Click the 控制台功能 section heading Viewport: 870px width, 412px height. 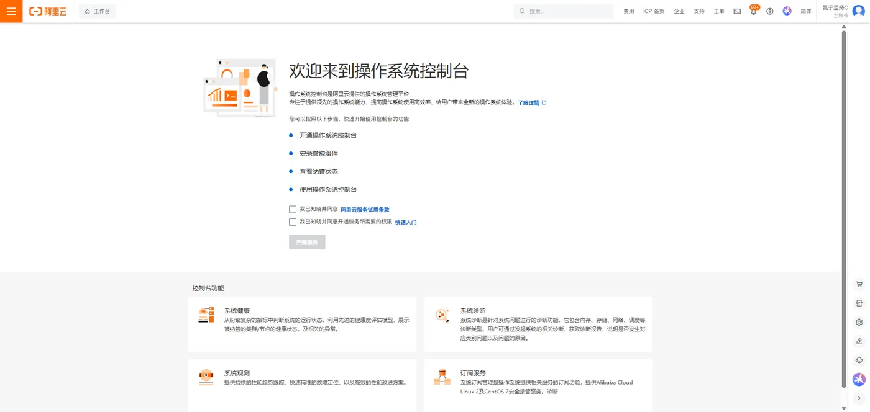point(208,289)
